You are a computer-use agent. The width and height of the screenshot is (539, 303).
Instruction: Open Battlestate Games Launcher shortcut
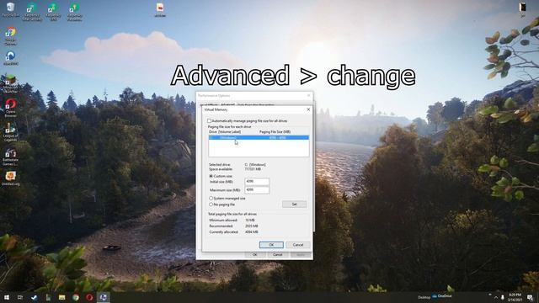tap(10, 157)
